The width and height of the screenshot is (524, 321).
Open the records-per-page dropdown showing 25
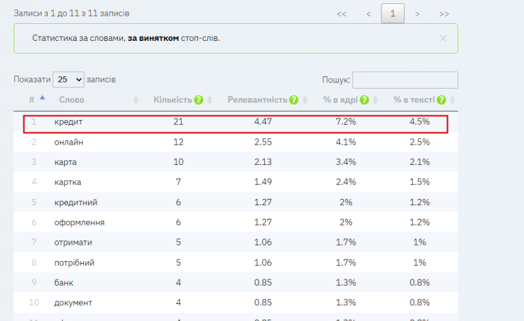[68, 80]
